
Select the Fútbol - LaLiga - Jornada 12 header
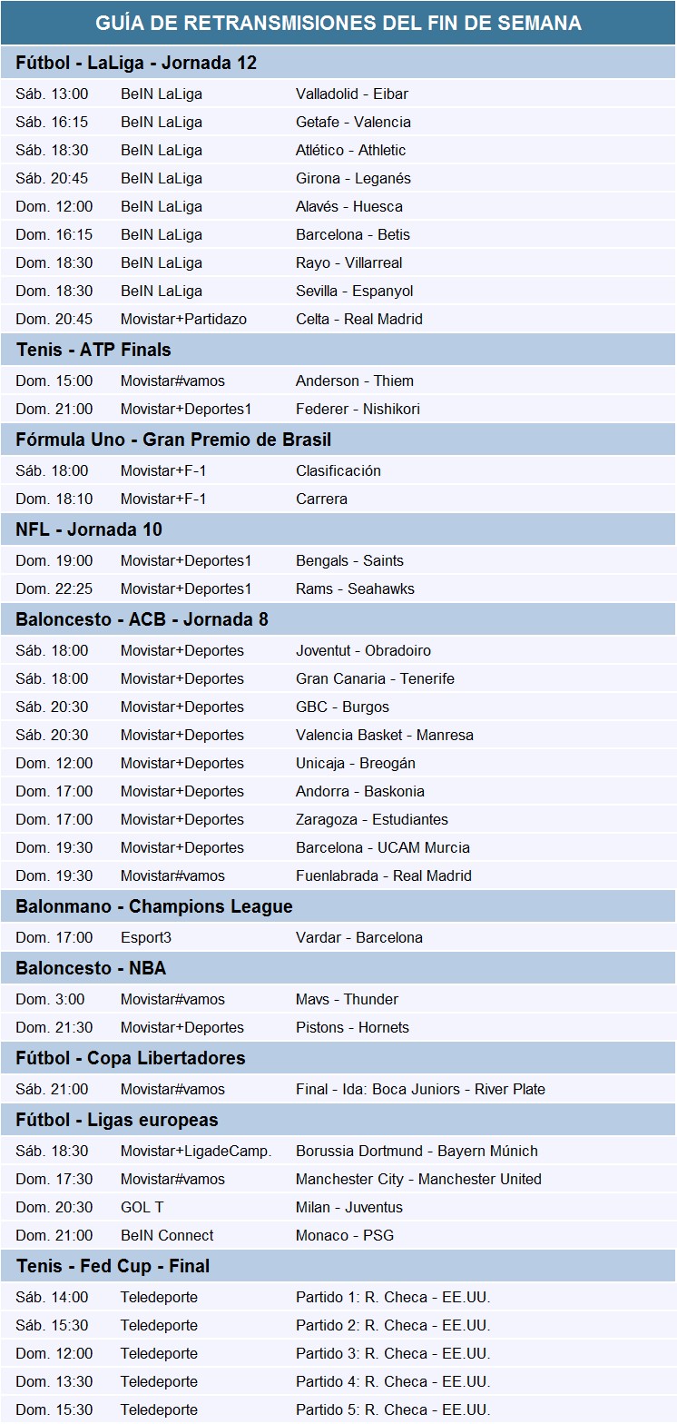(x=136, y=63)
